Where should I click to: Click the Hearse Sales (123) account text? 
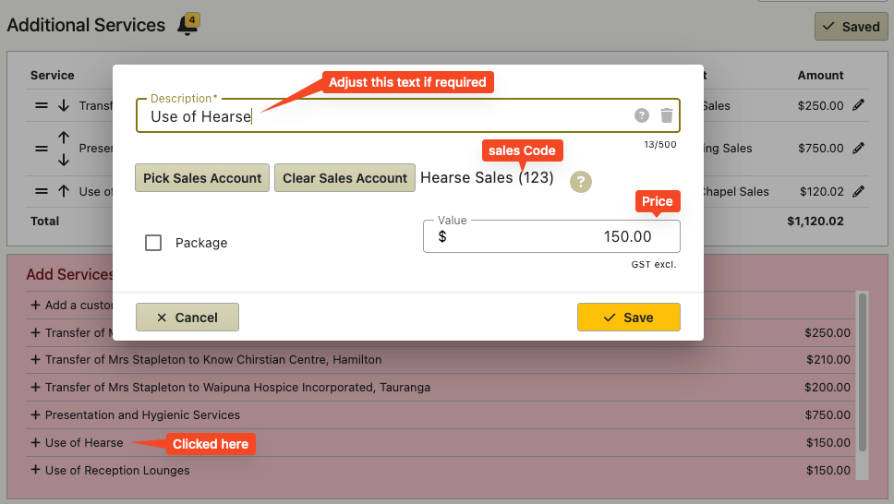tap(487, 178)
